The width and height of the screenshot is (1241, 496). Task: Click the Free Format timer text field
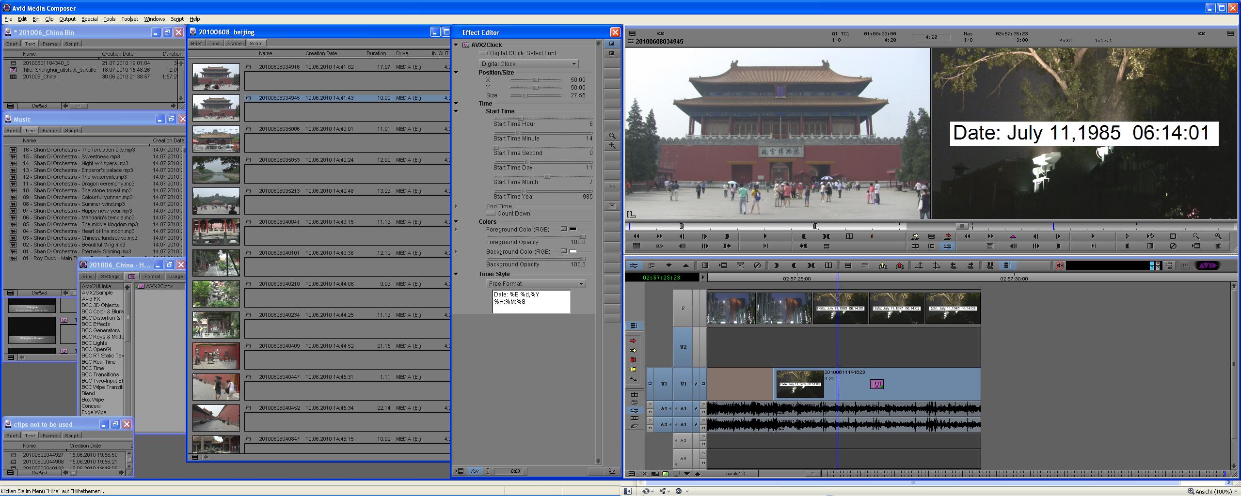pos(531,301)
